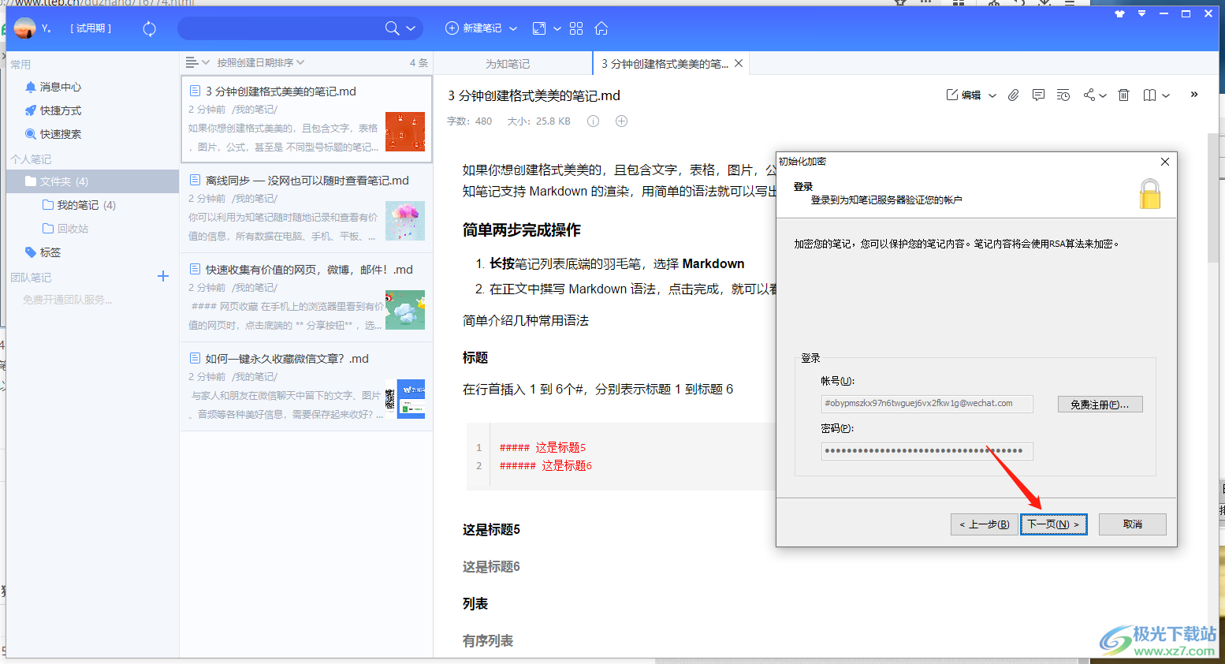
Task: Select note 离线同步 — 没网也可以随时查看笔记.md
Action: click(x=307, y=208)
